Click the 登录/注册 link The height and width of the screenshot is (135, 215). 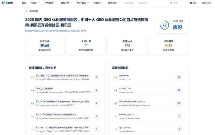click(207, 3)
